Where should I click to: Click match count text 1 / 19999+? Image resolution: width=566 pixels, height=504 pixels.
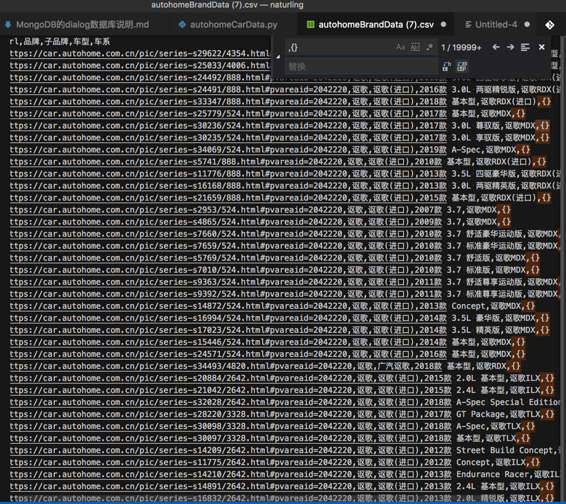[462, 47]
